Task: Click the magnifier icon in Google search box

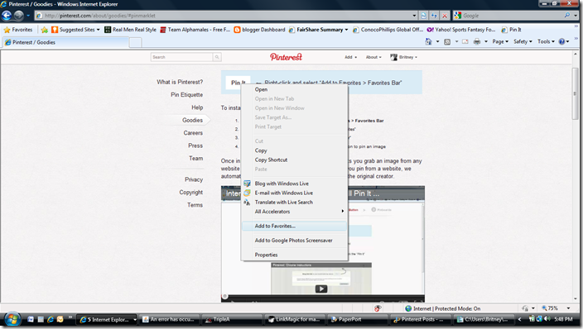Action: [567, 15]
